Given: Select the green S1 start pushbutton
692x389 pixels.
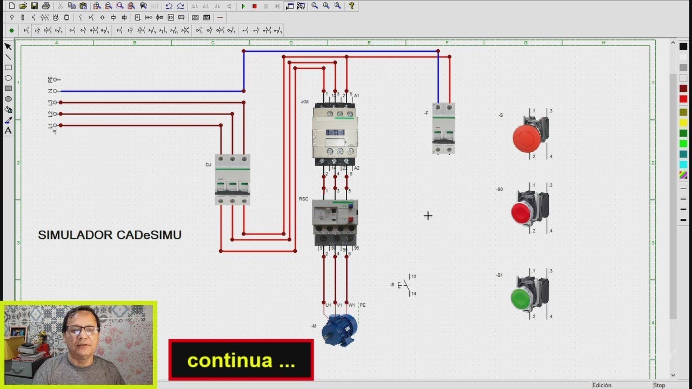Looking at the screenshot, I should [530, 294].
